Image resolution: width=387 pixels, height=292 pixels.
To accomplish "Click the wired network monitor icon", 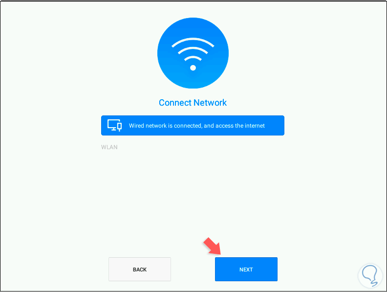I will point(114,125).
